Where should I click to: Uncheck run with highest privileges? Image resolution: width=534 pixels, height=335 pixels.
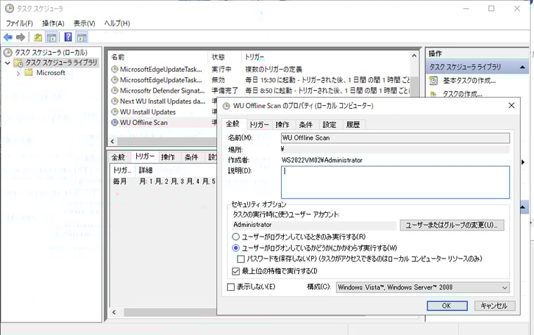tap(235, 271)
